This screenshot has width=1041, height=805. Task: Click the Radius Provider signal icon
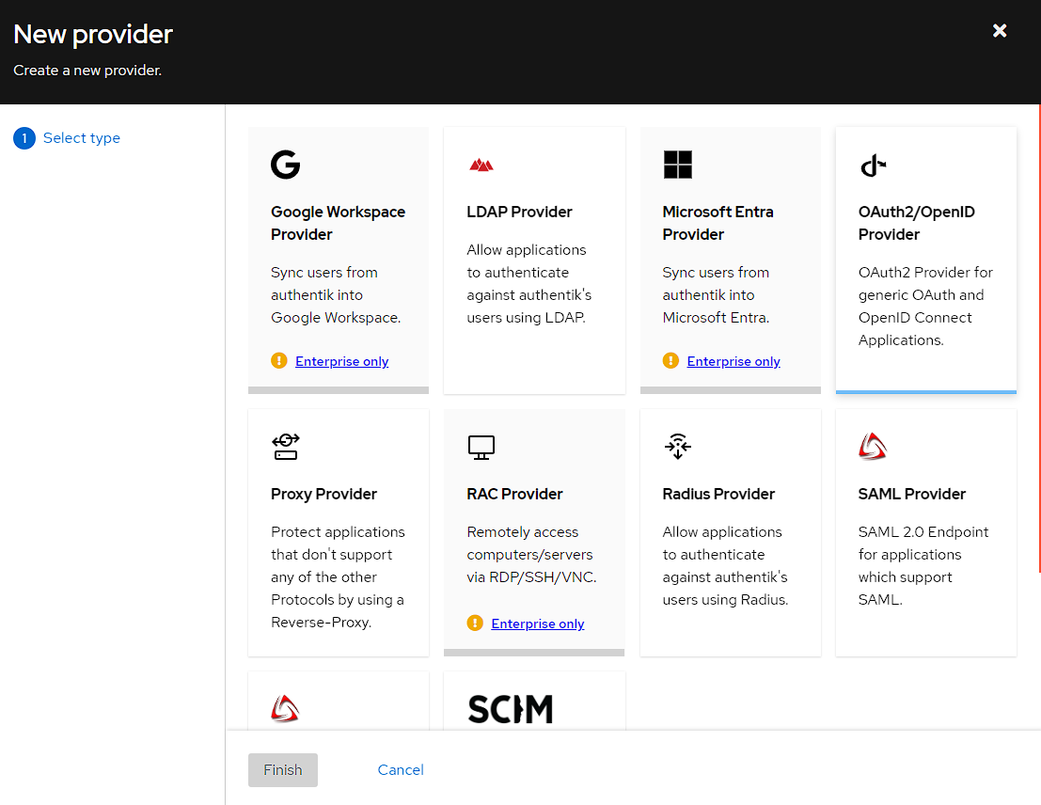click(677, 447)
